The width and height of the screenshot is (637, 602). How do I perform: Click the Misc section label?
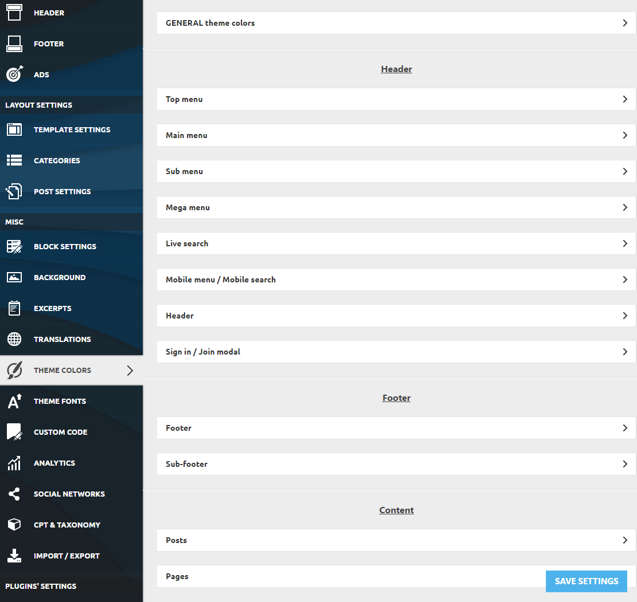tap(14, 222)
